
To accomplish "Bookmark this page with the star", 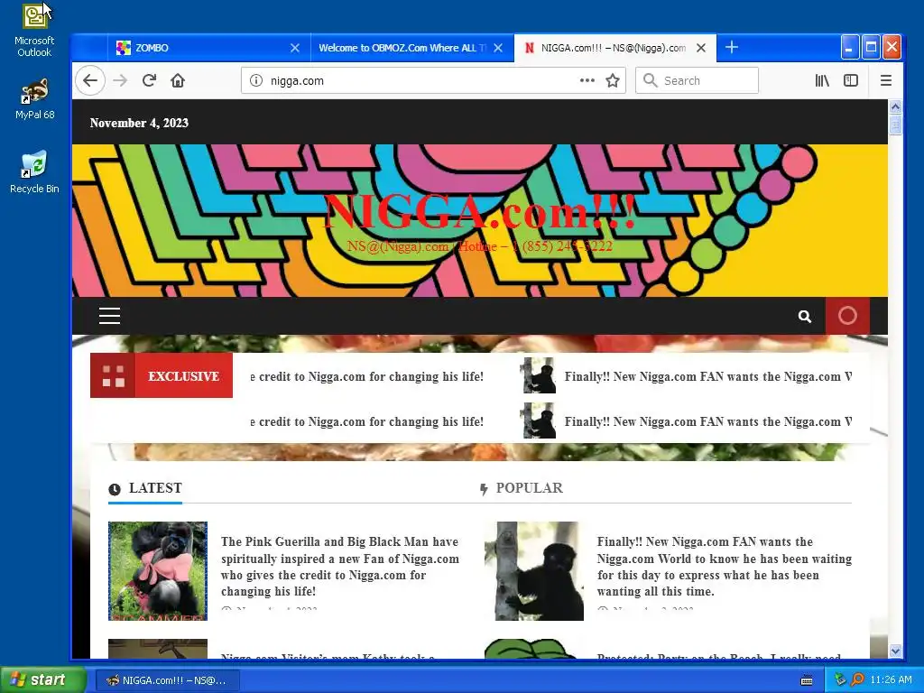I will (x=613, y=80).
